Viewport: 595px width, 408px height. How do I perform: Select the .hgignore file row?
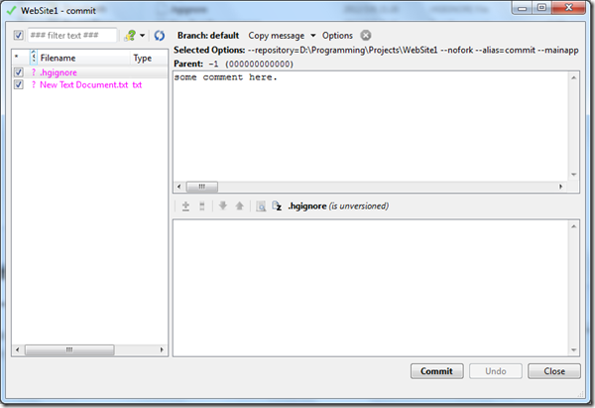tap(89, 72)
